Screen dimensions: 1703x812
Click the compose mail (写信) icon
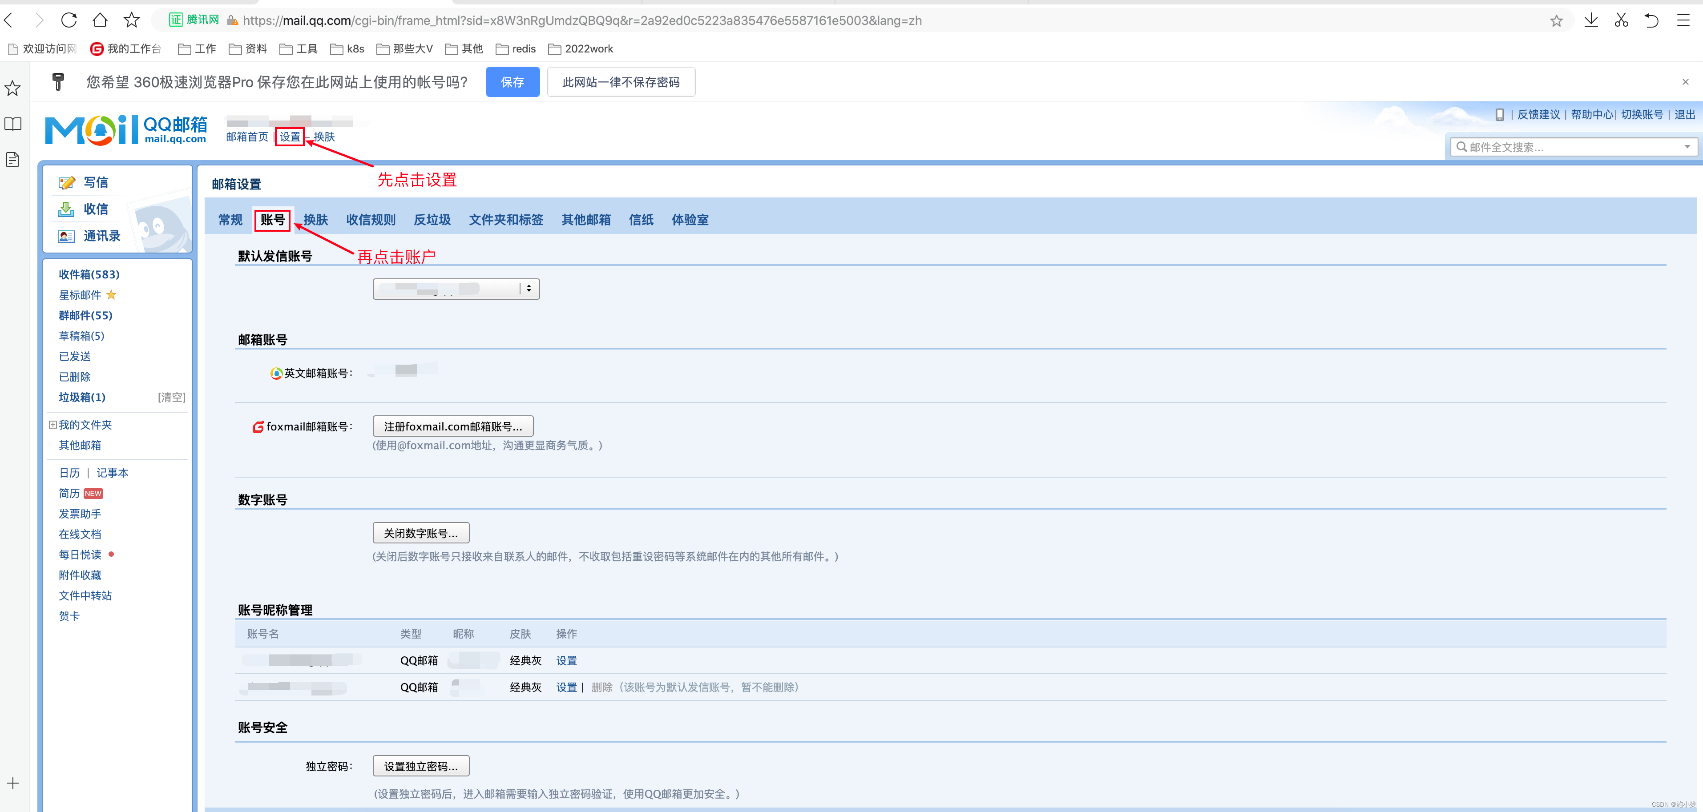[x=66, y=182]
